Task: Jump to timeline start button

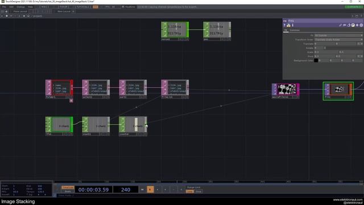Action: 142,190
